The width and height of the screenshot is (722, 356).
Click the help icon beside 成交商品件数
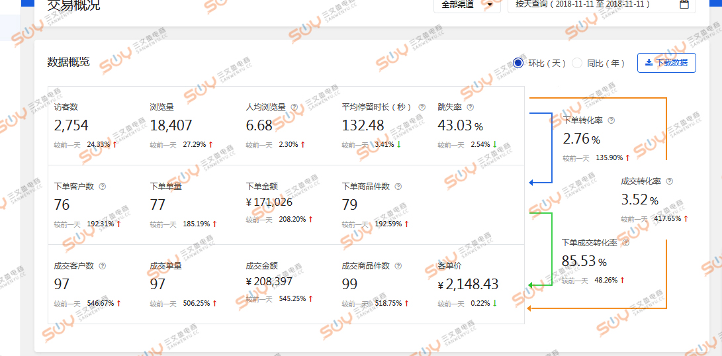pyautogui.click(x=398, y=266)
